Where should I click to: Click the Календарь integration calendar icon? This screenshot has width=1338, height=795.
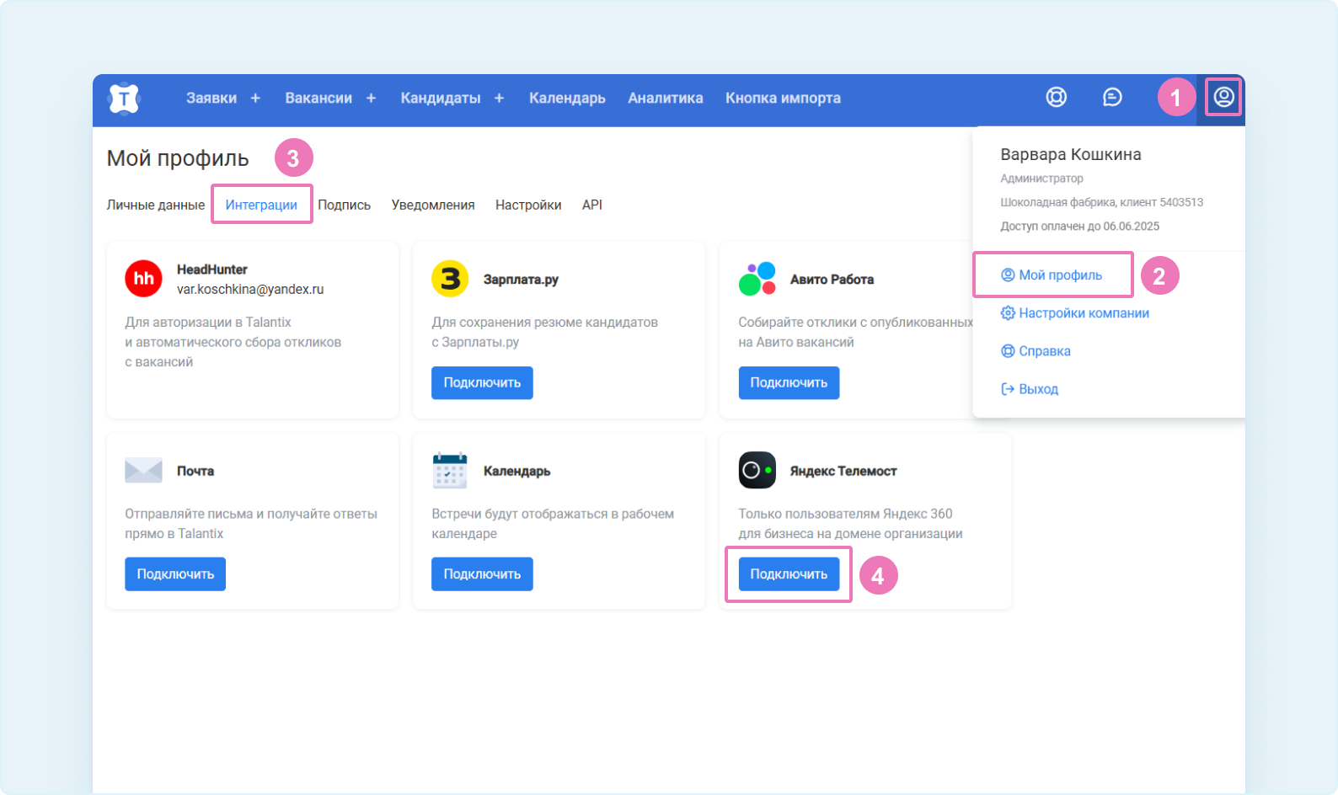450,470
